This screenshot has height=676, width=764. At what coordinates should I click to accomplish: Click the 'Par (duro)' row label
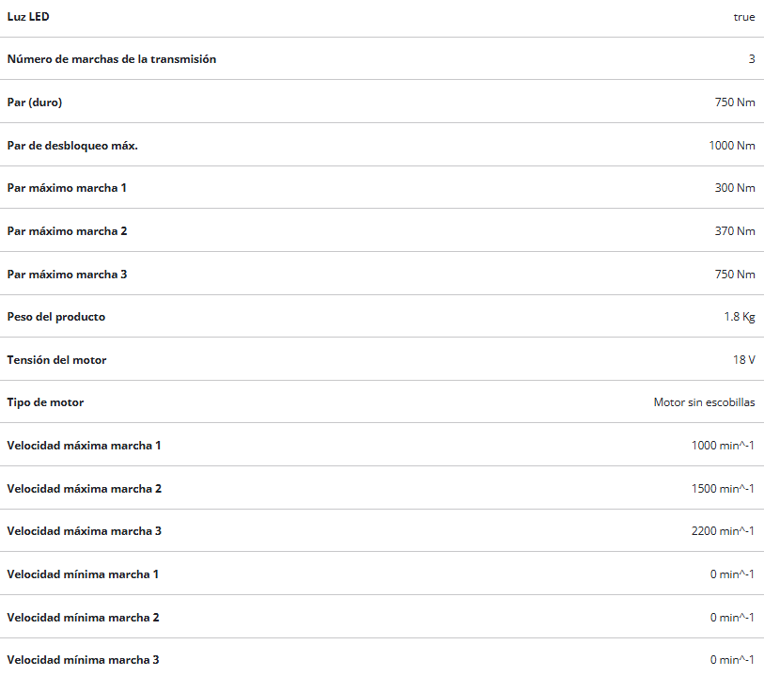[x=35, y=102]
